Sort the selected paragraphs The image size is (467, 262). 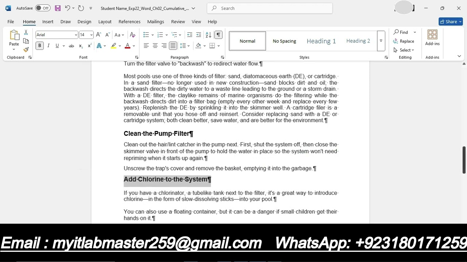(208, 35)
